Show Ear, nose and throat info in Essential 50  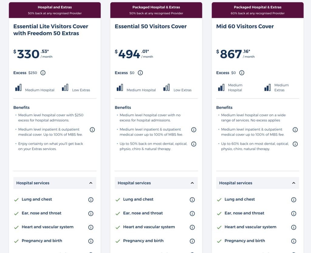point(192,213)
